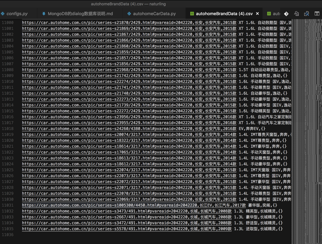Screen dimensions: 322x244
Task: Click the text '1.4L IMT尊贵型,奔奔,{}' on line 11020
Action: point(262,141)
